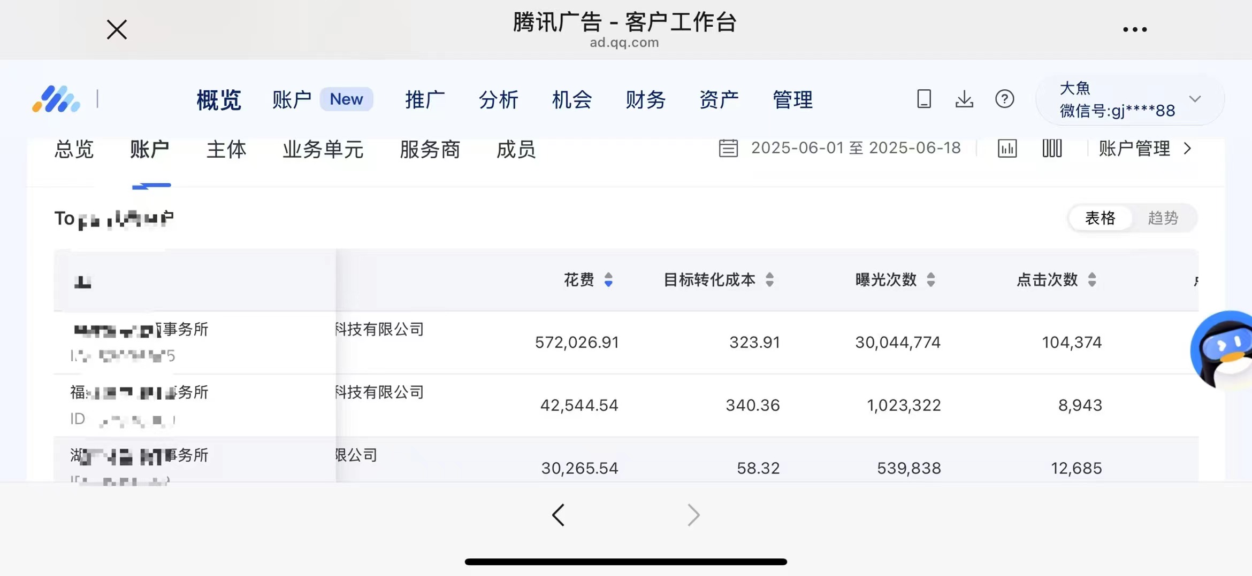1252x576 pixels.
Task: Sort the table by 点击次数
Action: point(1092,279)
